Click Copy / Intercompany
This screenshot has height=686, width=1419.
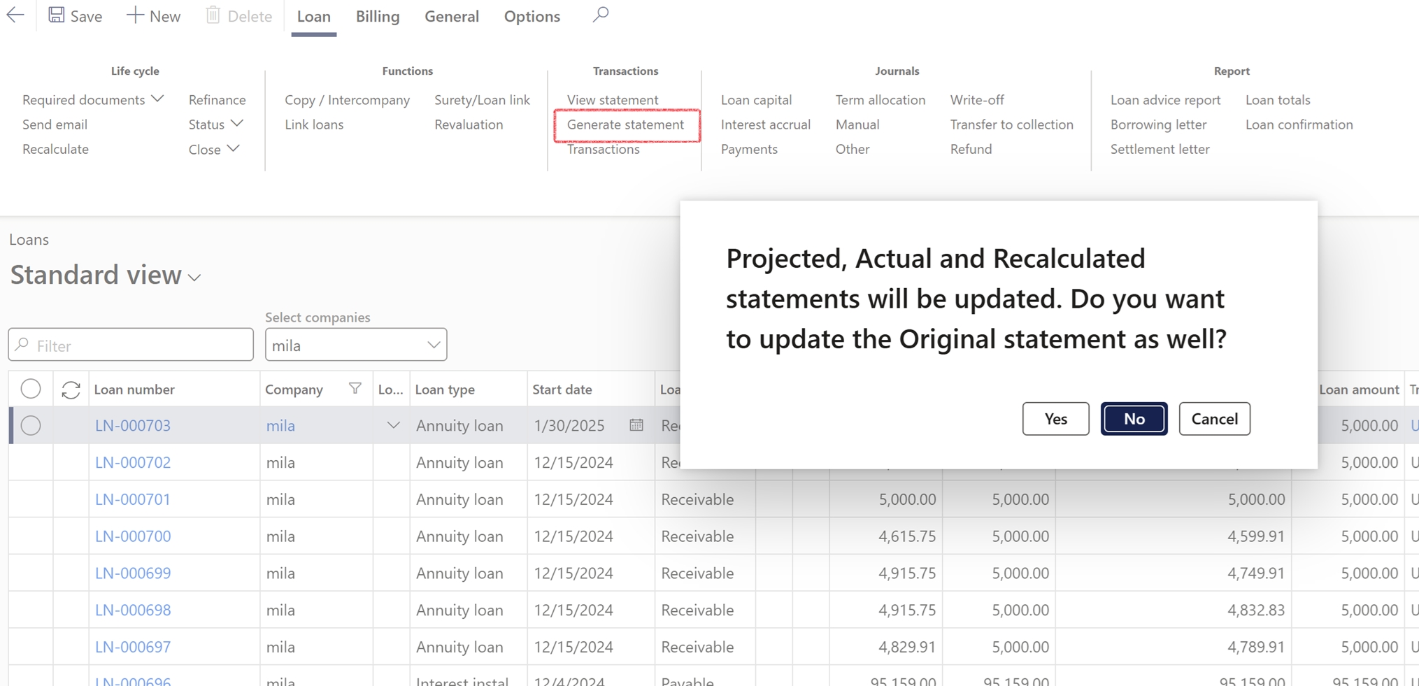click(347, 100)
